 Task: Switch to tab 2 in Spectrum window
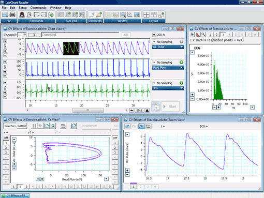216,35
